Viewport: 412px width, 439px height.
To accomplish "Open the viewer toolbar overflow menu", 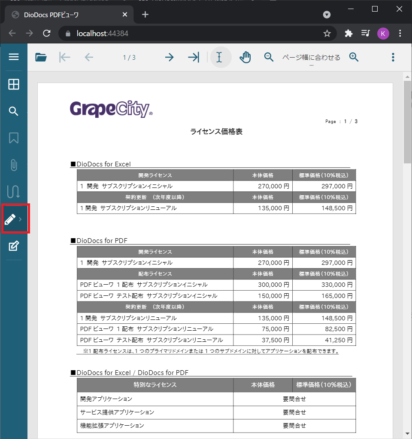I will (x=393, y=57).
